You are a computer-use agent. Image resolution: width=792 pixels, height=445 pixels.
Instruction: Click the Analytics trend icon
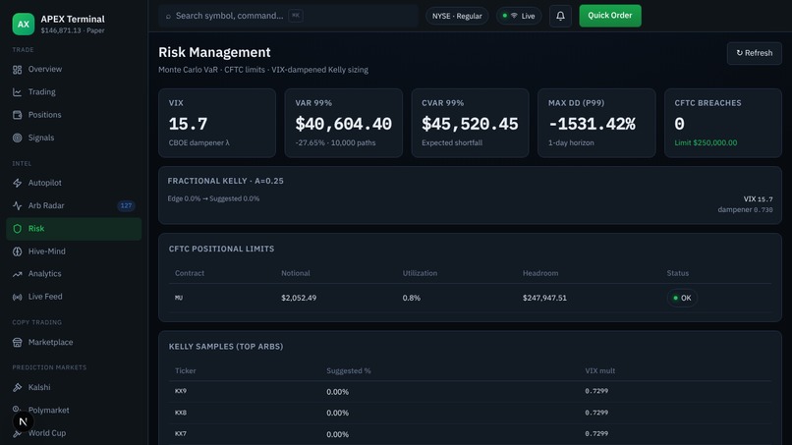point(17,274)
